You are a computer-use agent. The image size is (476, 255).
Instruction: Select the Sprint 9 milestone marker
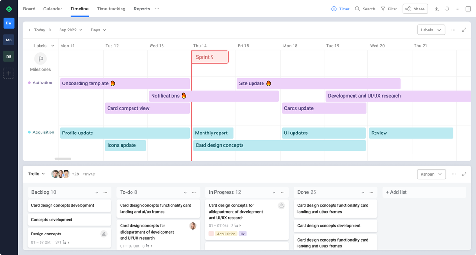pyautogui.click(x=210, y=57)
